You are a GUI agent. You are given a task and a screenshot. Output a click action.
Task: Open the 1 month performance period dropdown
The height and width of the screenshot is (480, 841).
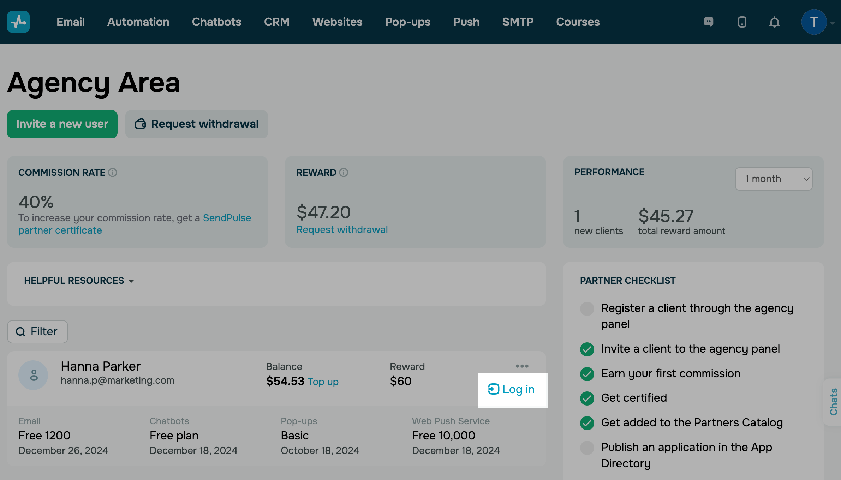point(774,179)
